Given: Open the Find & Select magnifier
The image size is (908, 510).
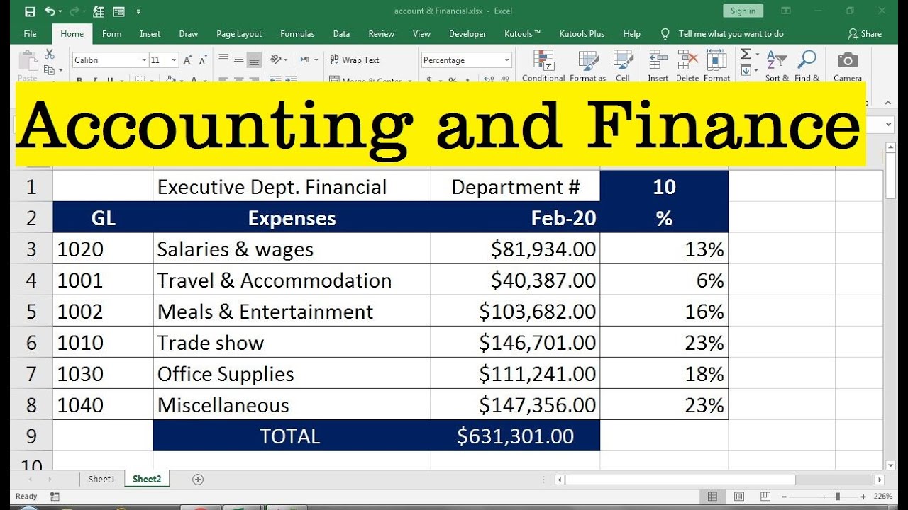Looking at the screenshot, I should (807, 61).
